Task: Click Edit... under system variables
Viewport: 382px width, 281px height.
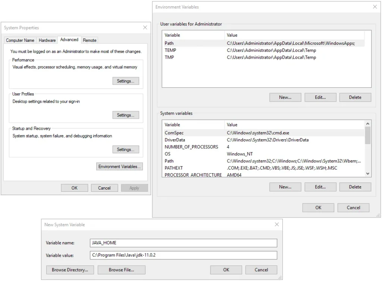Action: (x=320, y=187)
